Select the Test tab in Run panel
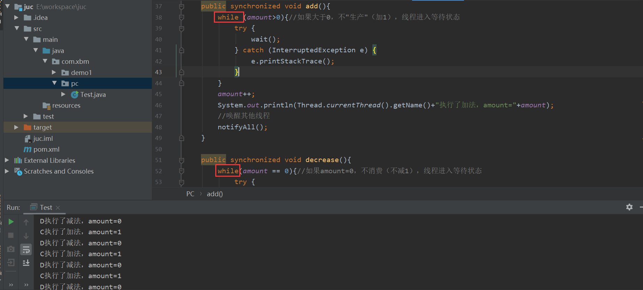Viewport: 643px width, 290px height. tap(46, 207)
